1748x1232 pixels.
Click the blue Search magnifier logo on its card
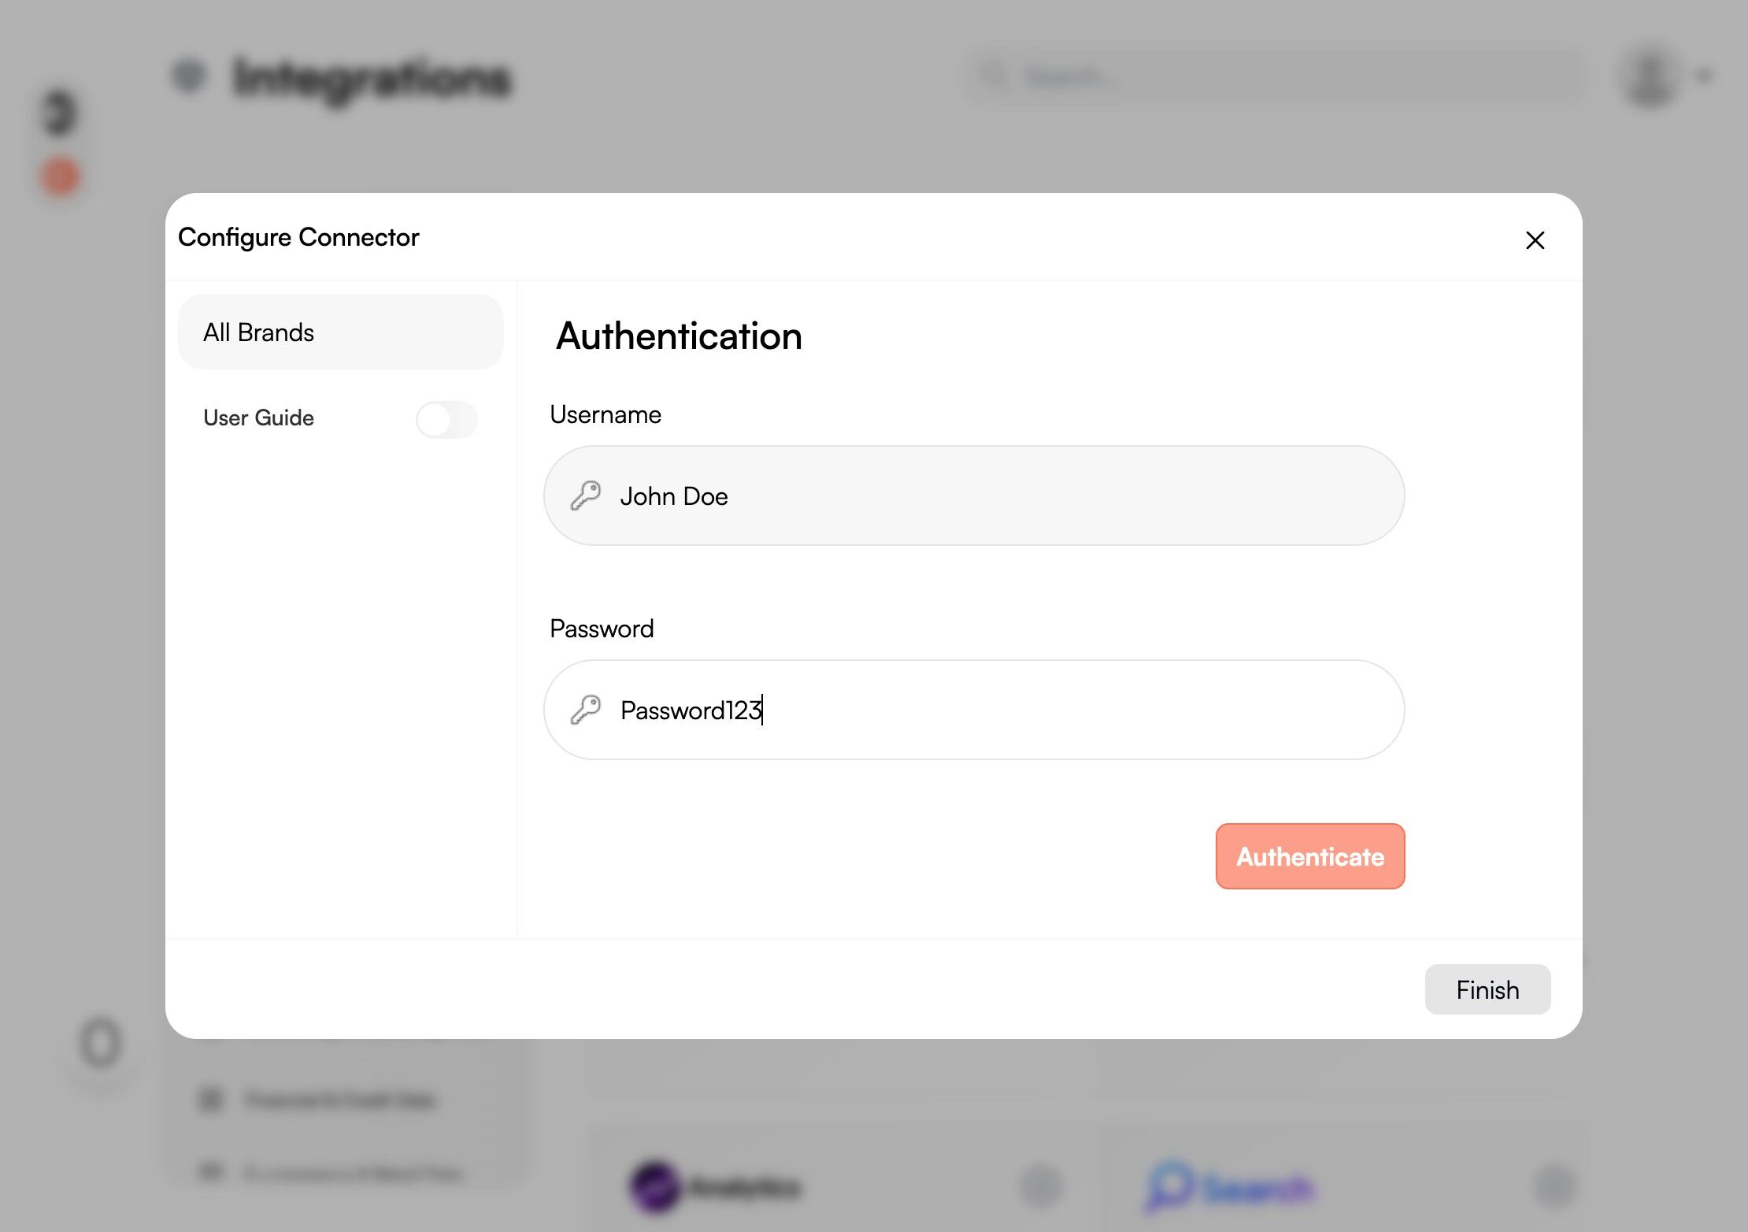click(1170, 1186)
